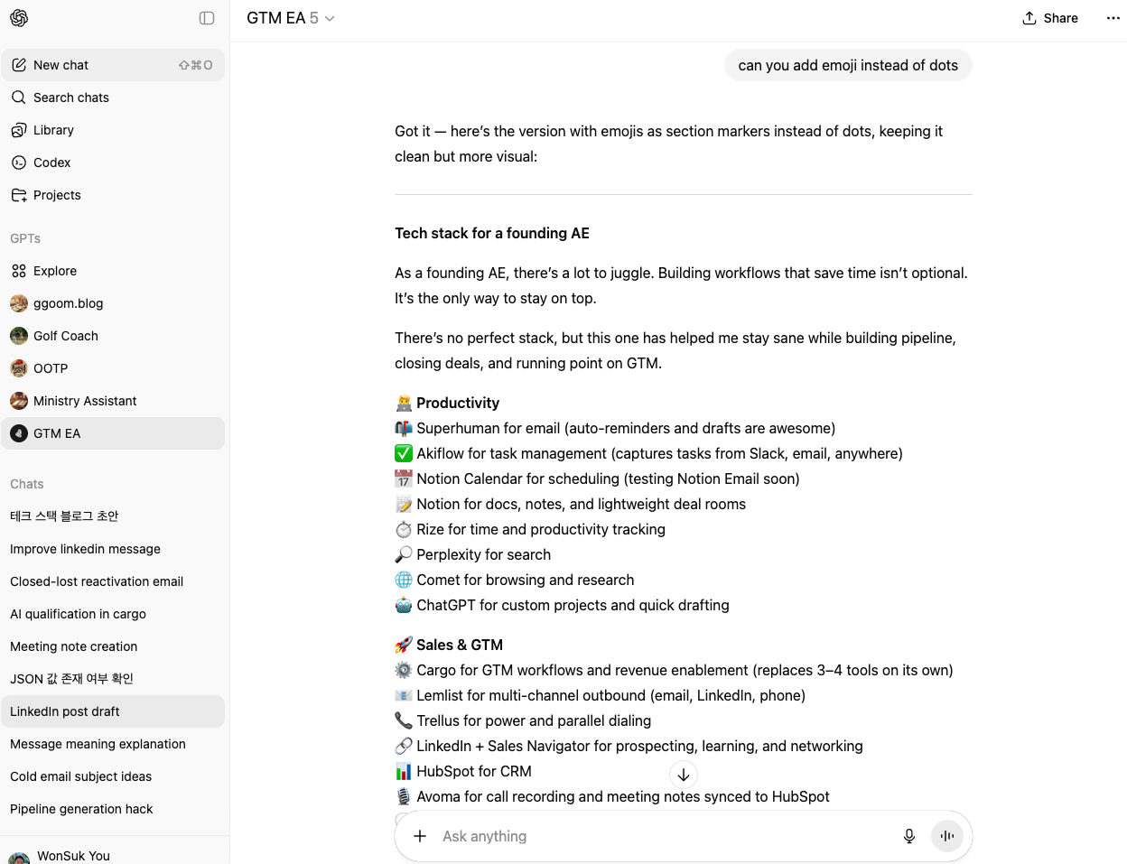
Task: Open Projects in sidebar
Action: tap(57, 195)
